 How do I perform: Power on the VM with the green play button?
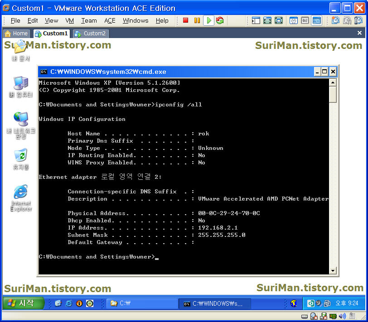[x=208, y=20]
